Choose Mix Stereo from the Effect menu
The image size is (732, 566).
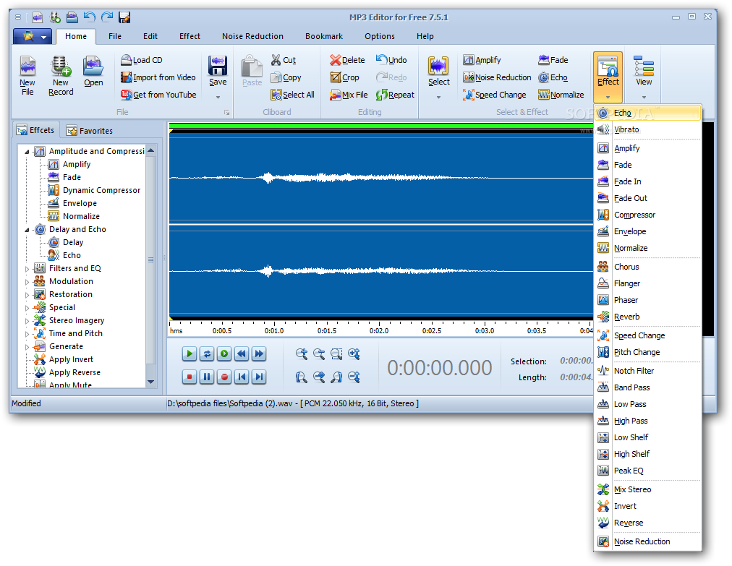[x=648, y=489]
